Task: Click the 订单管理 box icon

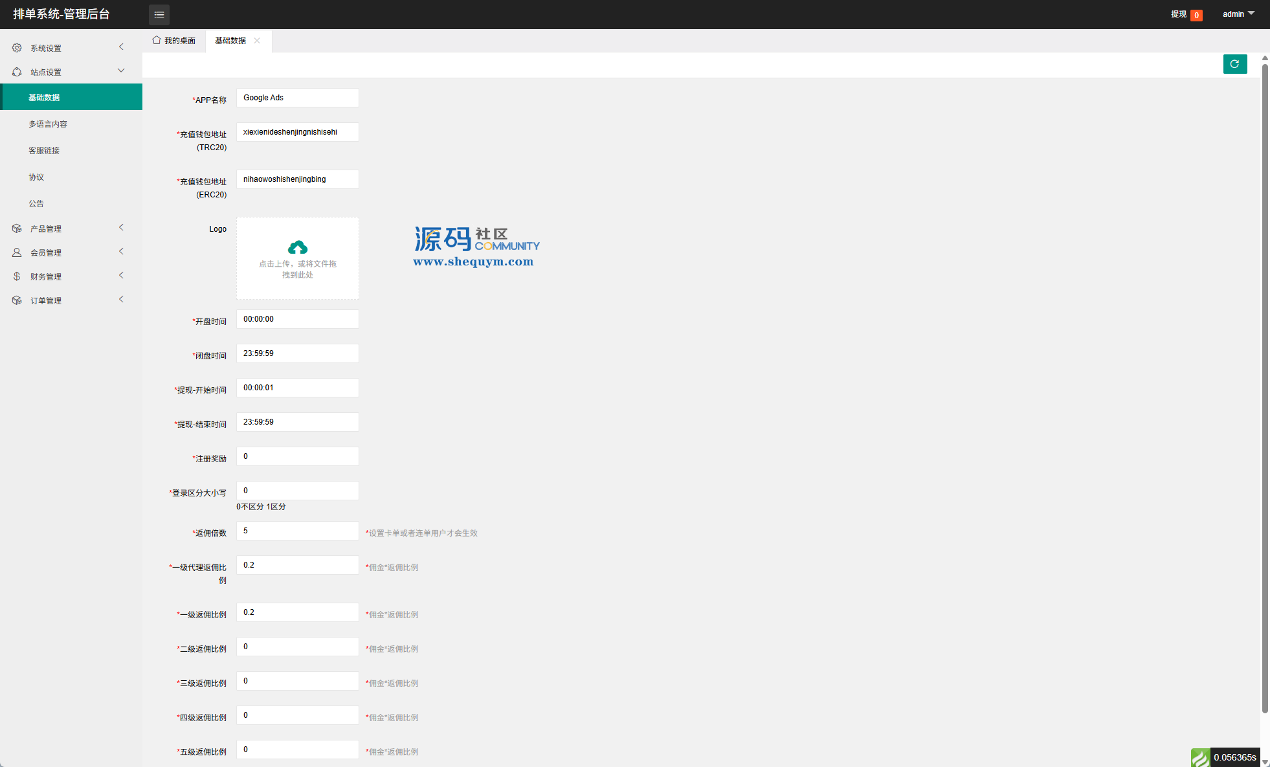Action: (x=17, y=300)
